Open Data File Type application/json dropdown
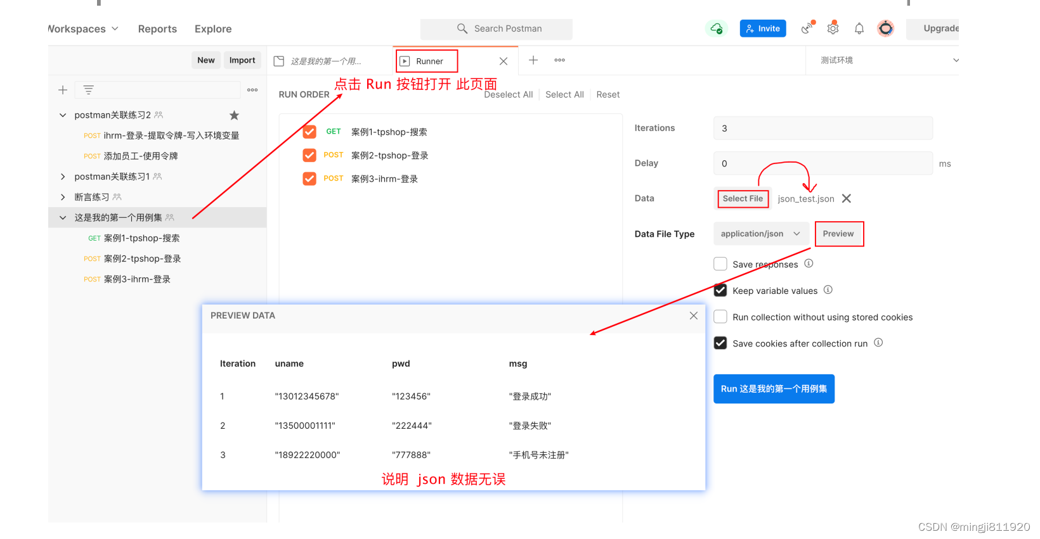This screenshot has height=539, width=1040. [x=761, y=234]
